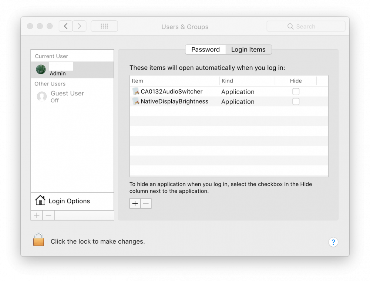
Task: Sort by the Kind column header
Action: click(247, 81)
